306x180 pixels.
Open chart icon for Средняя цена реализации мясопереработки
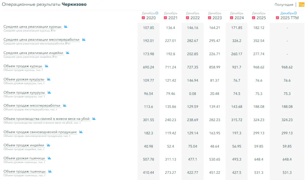point(84,39)
